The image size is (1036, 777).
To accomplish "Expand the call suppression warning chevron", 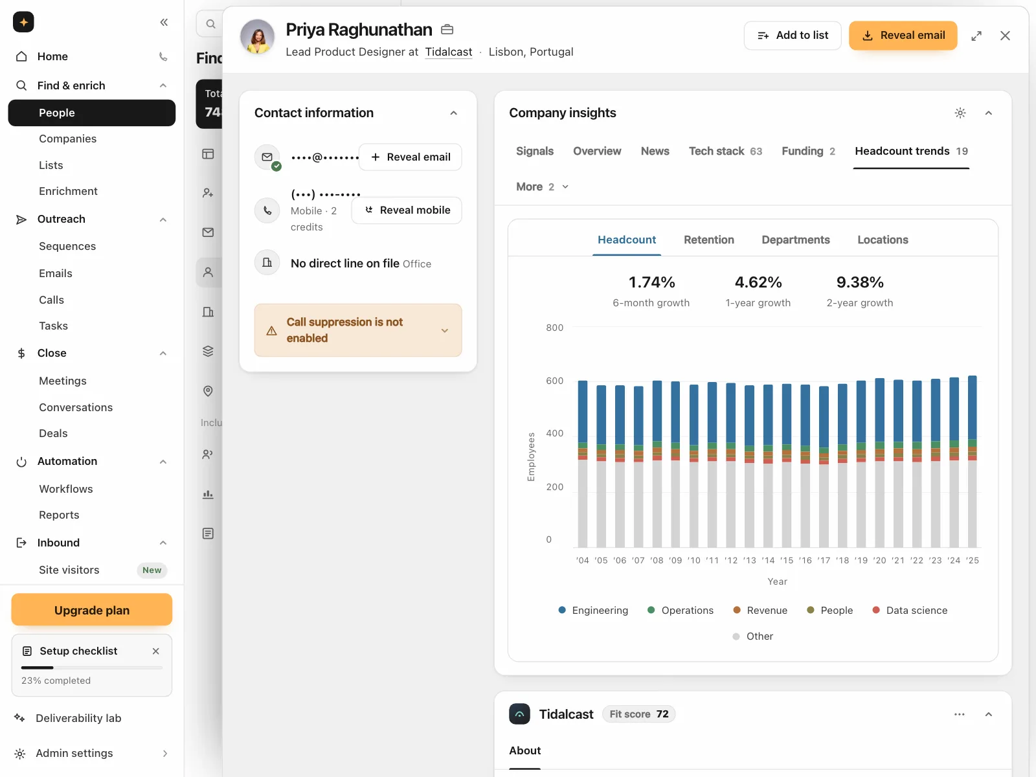I will [445, 331].
